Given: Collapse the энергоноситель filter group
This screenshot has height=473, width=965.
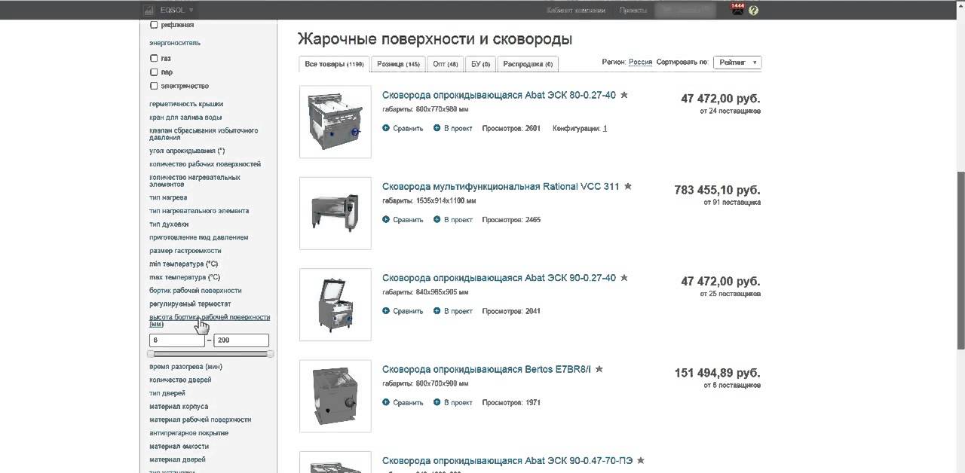Looking at the screenshot, I should coord(175,43).
